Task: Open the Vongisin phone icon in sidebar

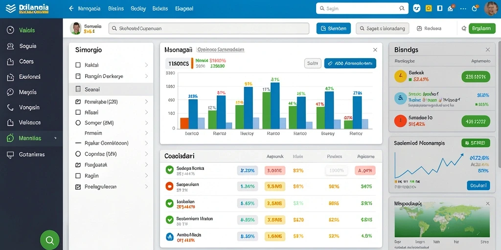Action: 11,107
